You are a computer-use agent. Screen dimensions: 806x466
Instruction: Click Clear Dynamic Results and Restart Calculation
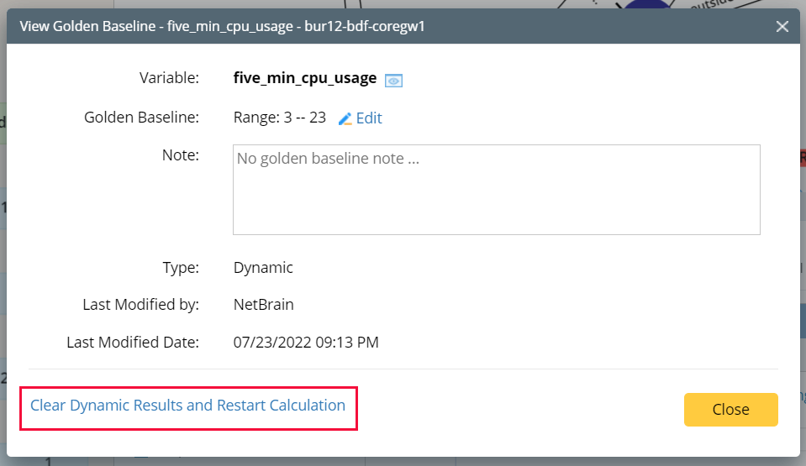pyautogui.click(x=187, y=406)
